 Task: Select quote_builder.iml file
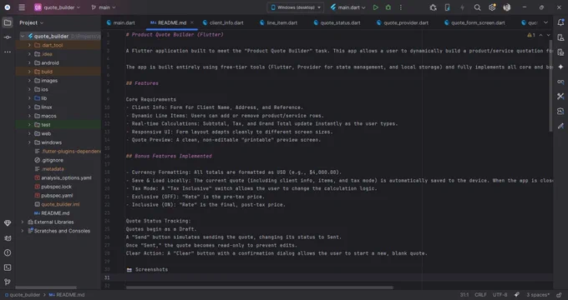click(x=57, y=204)
